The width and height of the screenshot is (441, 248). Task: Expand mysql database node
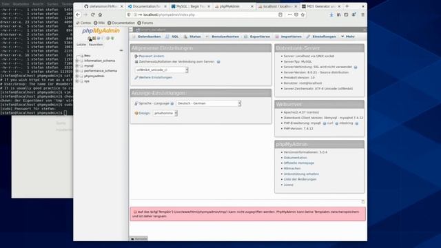point(77,66)
